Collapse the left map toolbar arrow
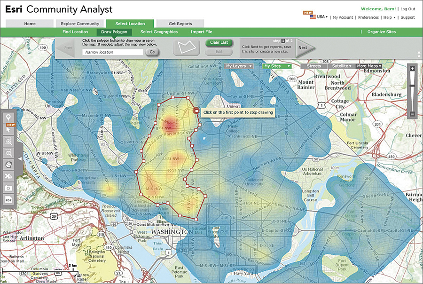Image resolution: width=423 pixels, height=284 pixels. point(20,159)
